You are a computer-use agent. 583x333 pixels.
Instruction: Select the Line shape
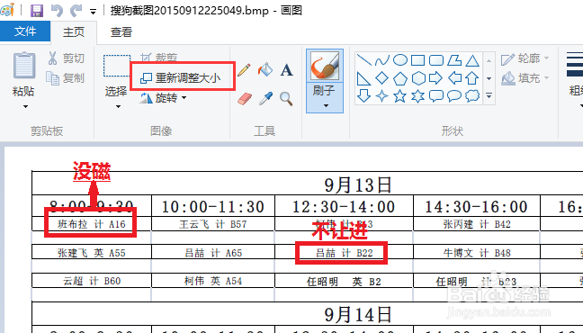[x=363, y=60]
